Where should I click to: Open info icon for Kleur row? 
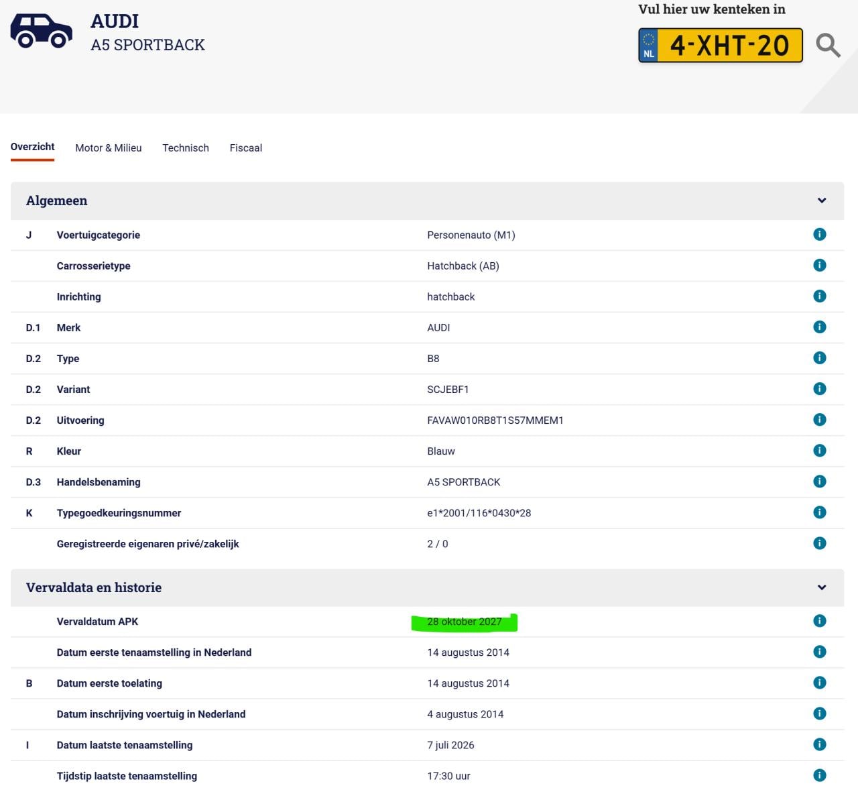click(819, 450)
